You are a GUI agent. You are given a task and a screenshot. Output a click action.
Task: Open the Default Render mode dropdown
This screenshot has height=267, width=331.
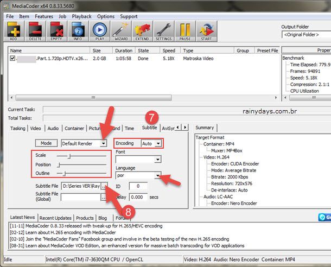tap(103, 143)
